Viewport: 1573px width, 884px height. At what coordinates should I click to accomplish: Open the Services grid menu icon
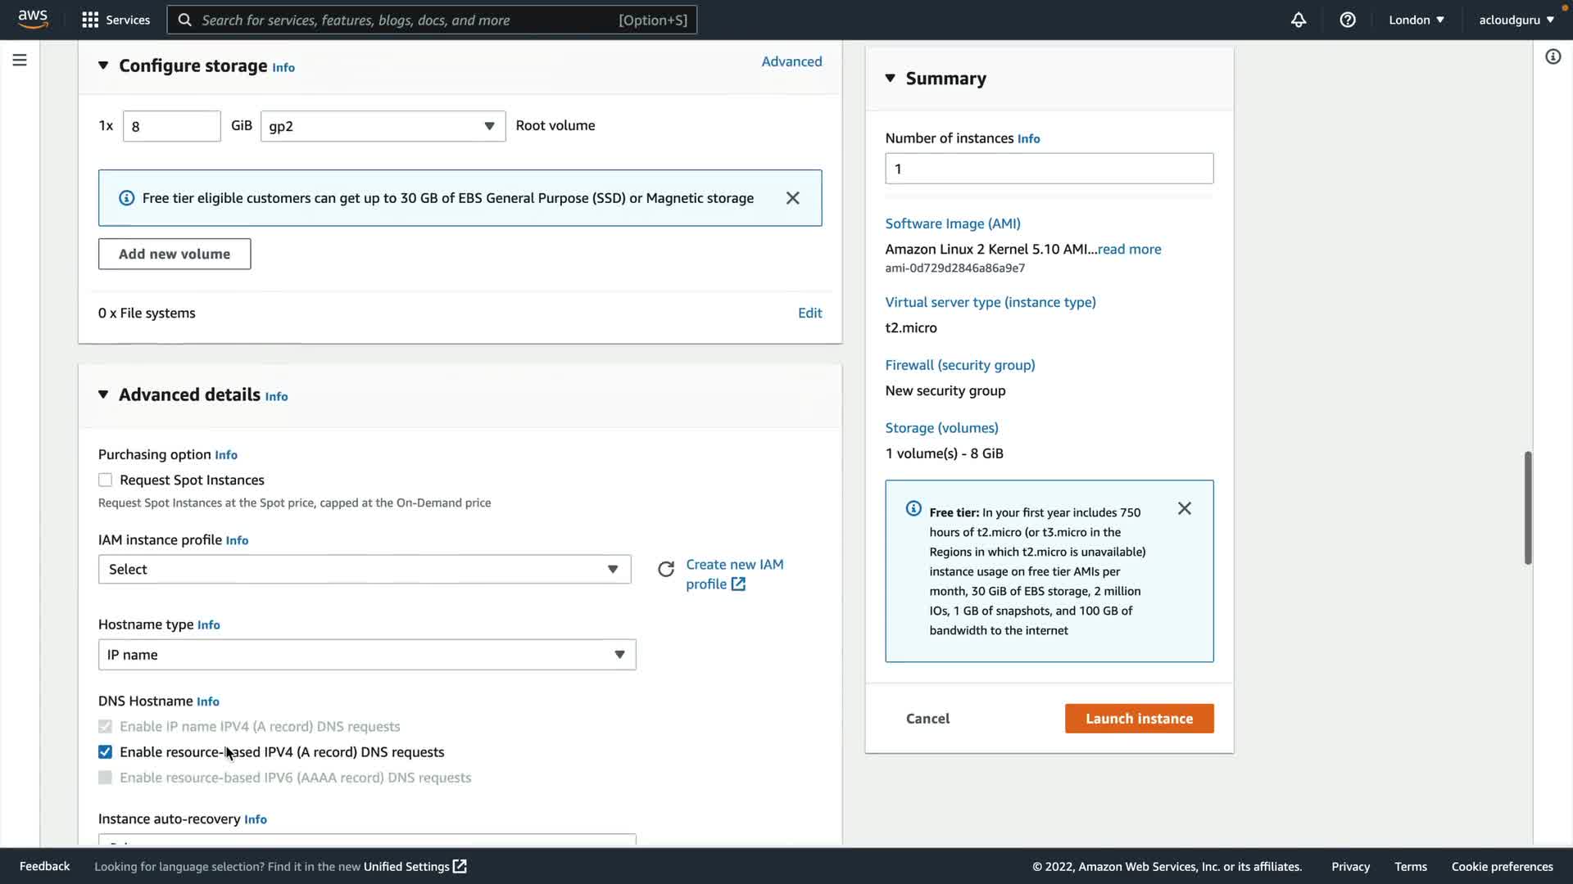pos(90,20)
